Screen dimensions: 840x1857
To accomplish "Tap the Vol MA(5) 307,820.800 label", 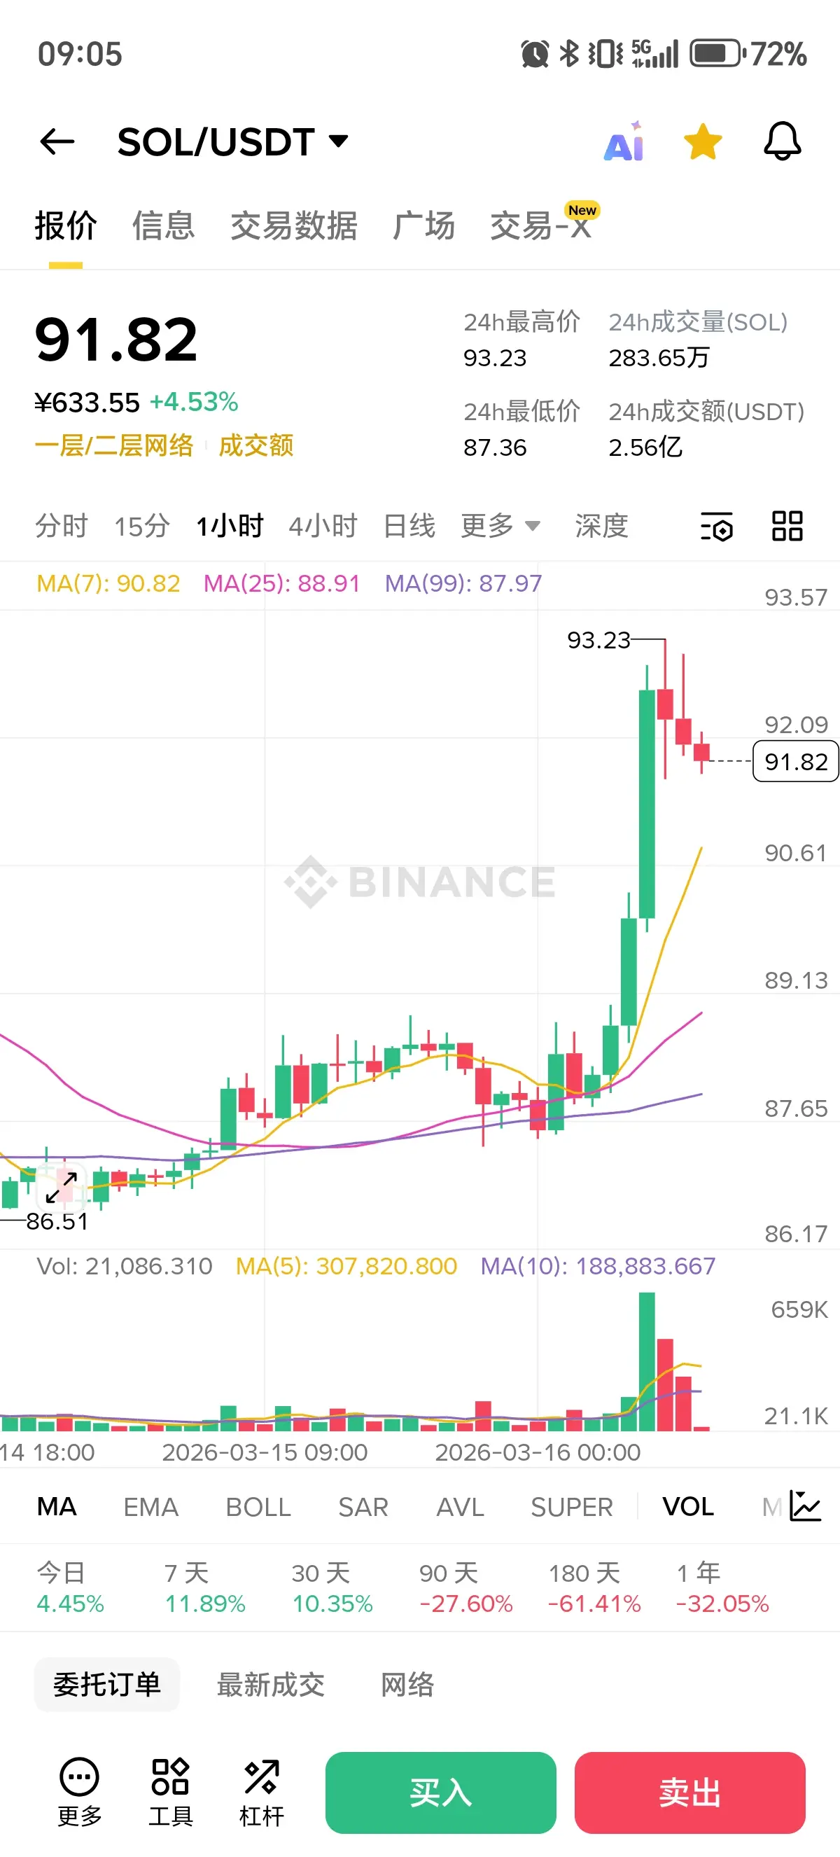I will 346,1266.
